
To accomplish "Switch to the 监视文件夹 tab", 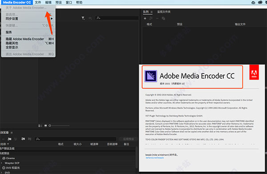I will (x=164, y=12).
